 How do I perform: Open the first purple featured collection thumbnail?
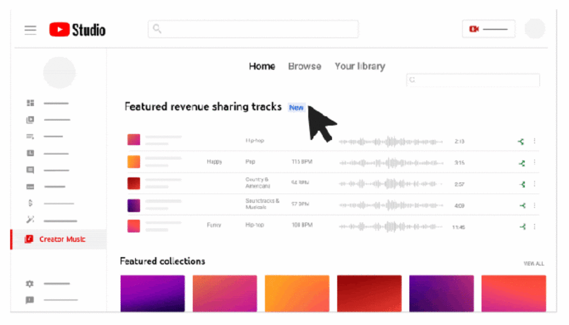click(x=152, y=294)
